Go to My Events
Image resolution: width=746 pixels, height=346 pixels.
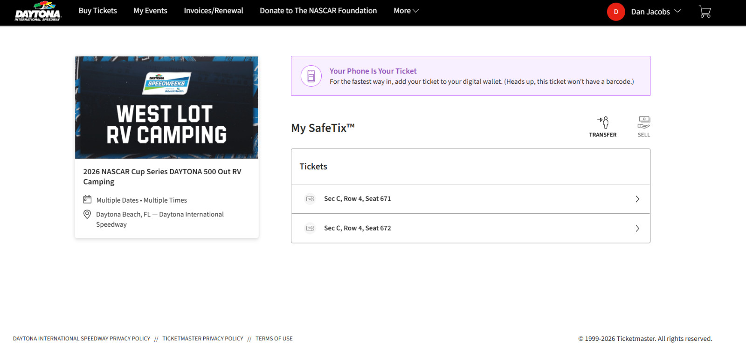(150, 11)
